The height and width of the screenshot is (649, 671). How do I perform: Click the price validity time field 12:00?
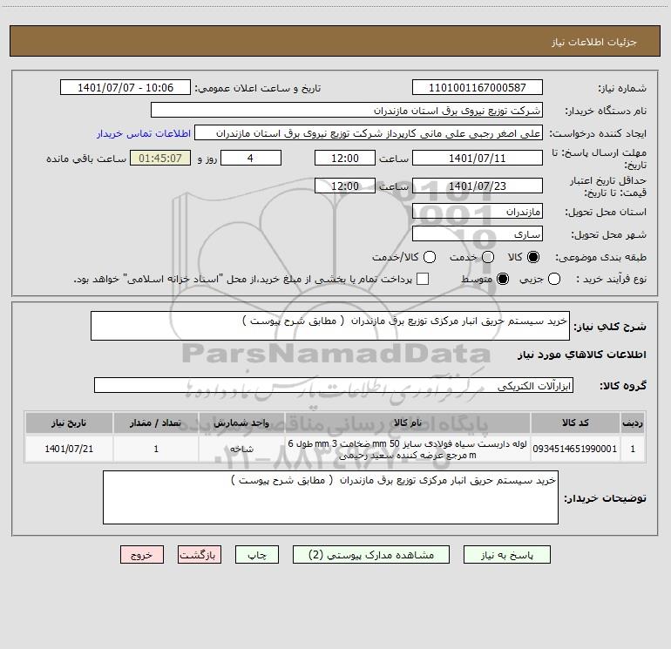click(345, 186)
